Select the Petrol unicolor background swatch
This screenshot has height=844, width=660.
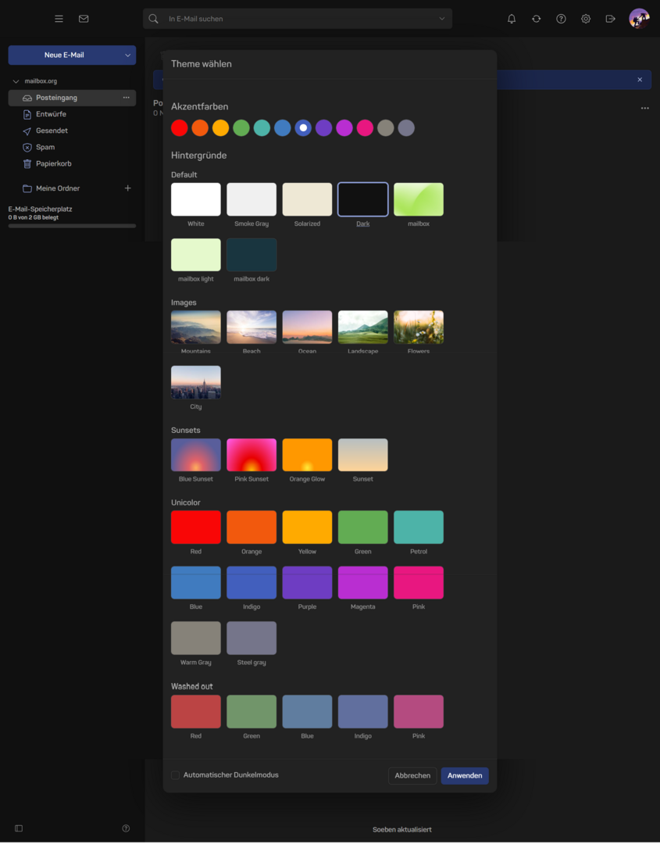point(419,527)
